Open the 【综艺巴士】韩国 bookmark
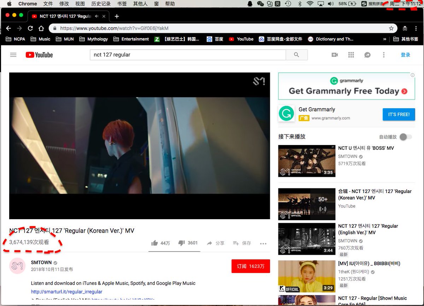 click(x=177, y=39)
